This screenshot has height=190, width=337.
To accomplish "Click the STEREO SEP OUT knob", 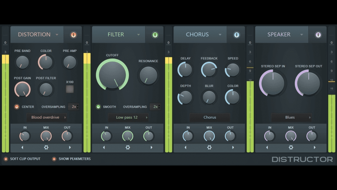I will [308, 83].
